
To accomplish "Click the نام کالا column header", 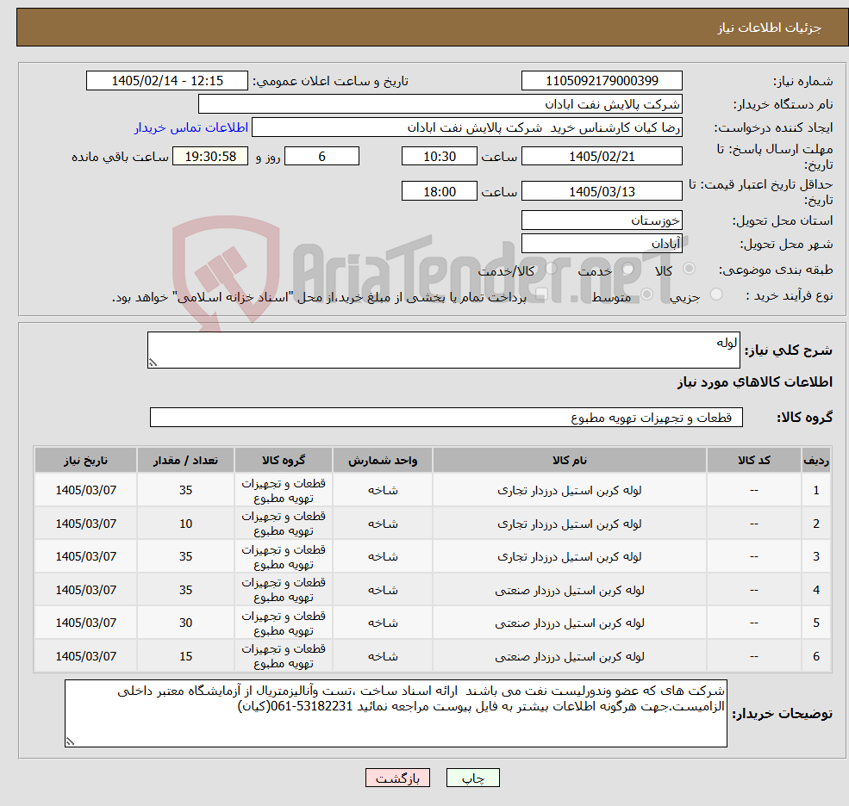I will coord(569,461).
